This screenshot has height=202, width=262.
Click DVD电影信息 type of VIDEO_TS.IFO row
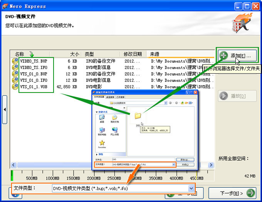point(98,67)
